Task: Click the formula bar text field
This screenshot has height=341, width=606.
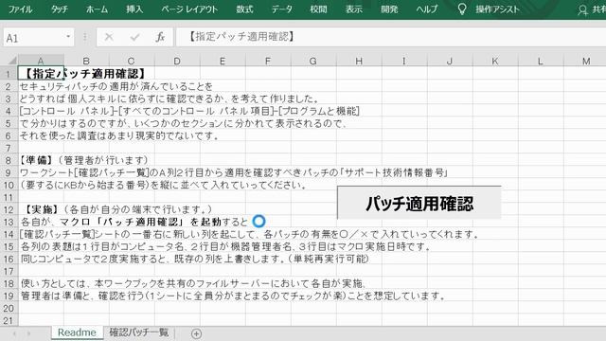Action: [391, 37]
